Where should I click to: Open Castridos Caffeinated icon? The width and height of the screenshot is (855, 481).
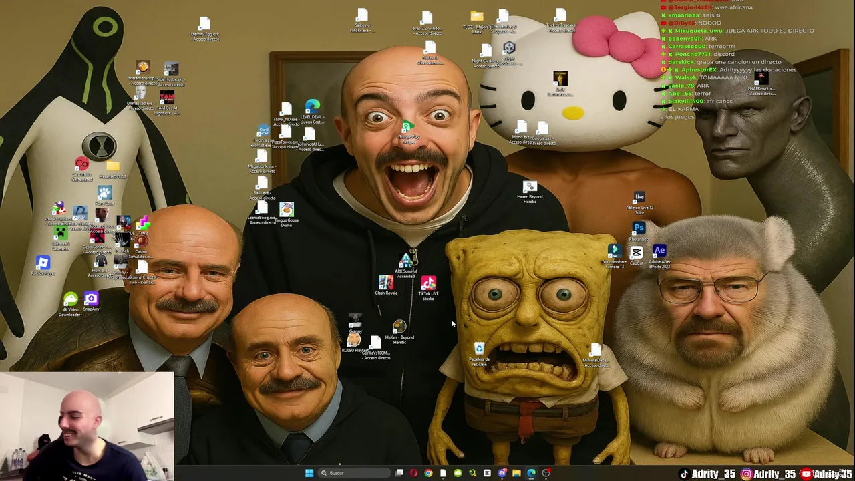coord(82,164)
